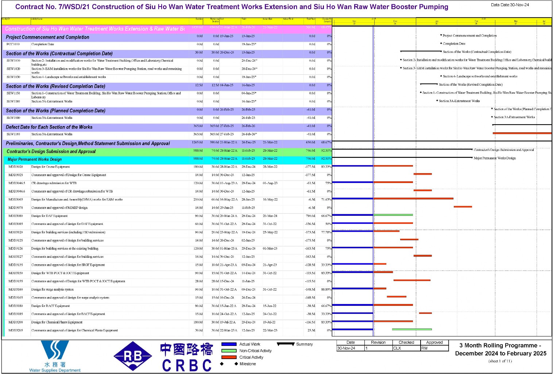Select the red Critical Activity legend swatch
This screenshot has height=374, width=553.
229,357
